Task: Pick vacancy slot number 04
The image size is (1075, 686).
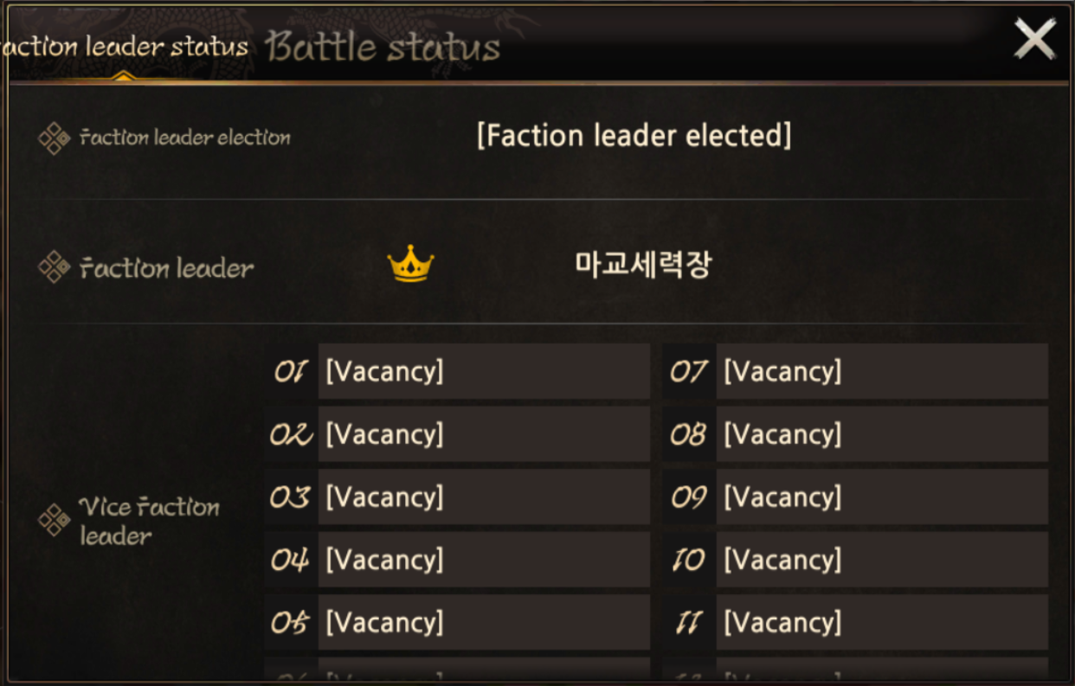Action: (483, 560)
